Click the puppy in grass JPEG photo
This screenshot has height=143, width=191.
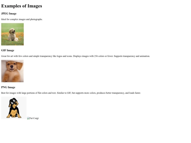(x=12, y=34)
